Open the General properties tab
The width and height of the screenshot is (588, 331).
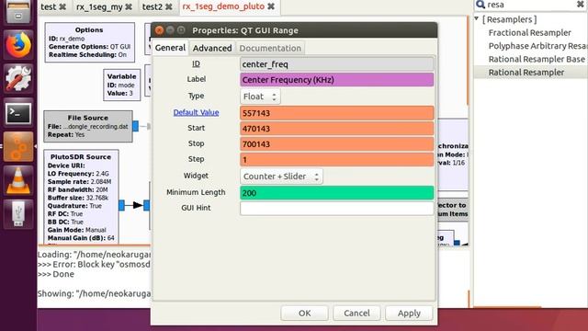tap(170, 48)
